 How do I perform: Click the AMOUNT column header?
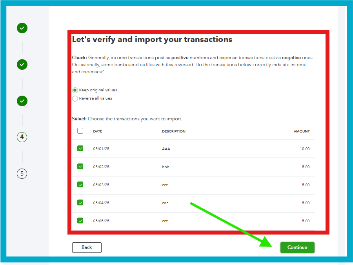302,131
